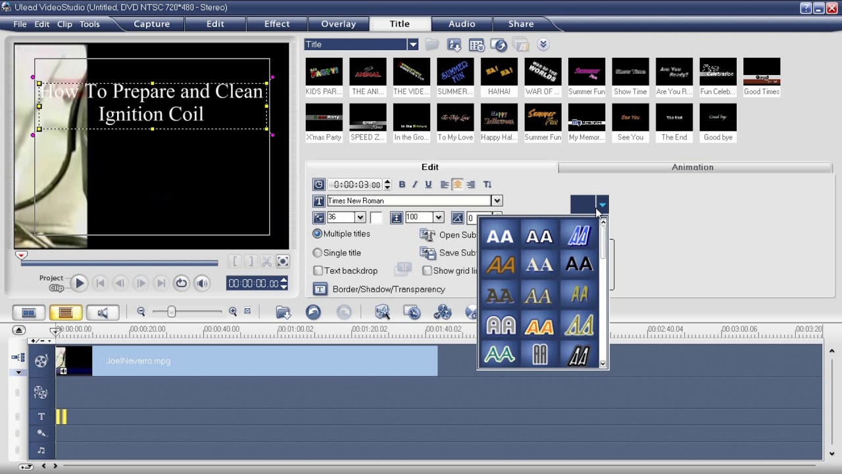Image resolution: width=842 pixels, height=474 pixels.
Task: Toggle ripple editing lock on title track
Action: [18, 416]
